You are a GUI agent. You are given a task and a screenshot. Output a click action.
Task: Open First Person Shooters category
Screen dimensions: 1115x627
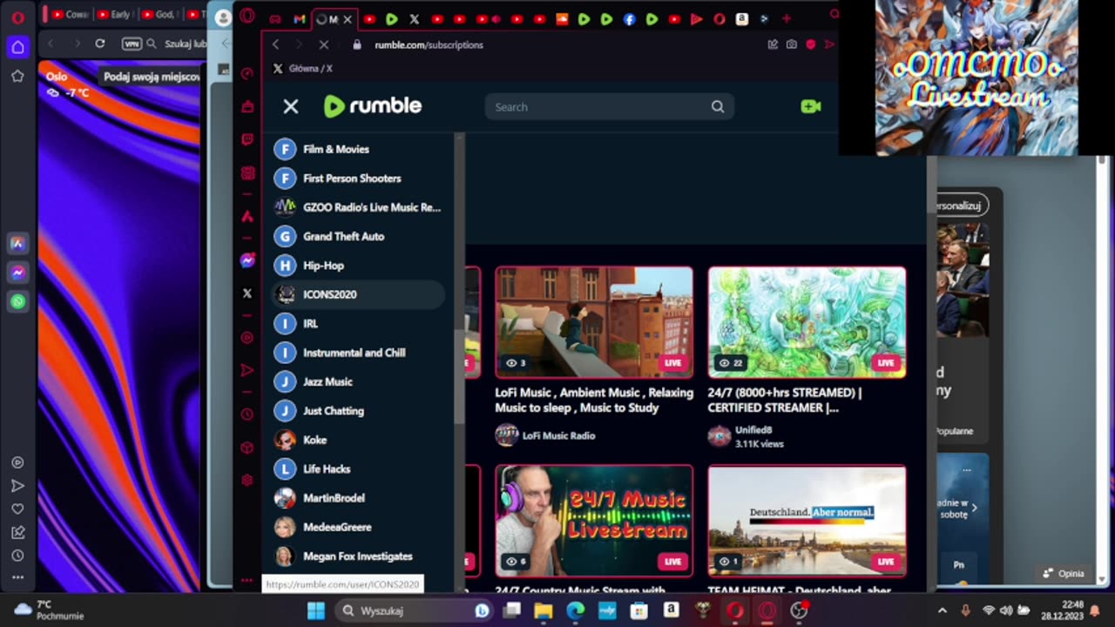click(x=359, y=178)
